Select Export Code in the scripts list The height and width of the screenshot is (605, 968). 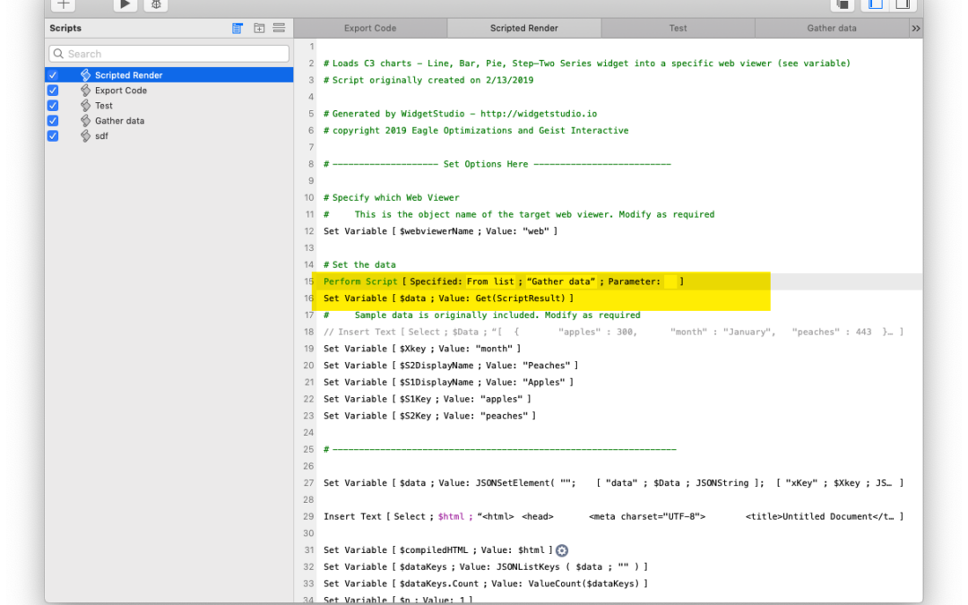coord(169,91)
